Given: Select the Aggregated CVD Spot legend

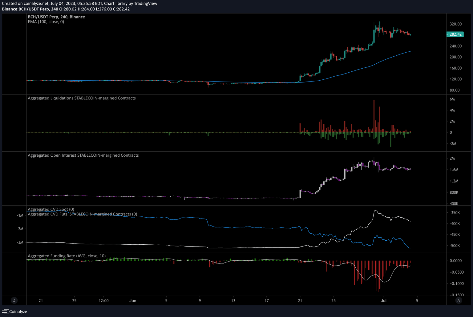Looking at the screenshot, I should click(51, 209).
